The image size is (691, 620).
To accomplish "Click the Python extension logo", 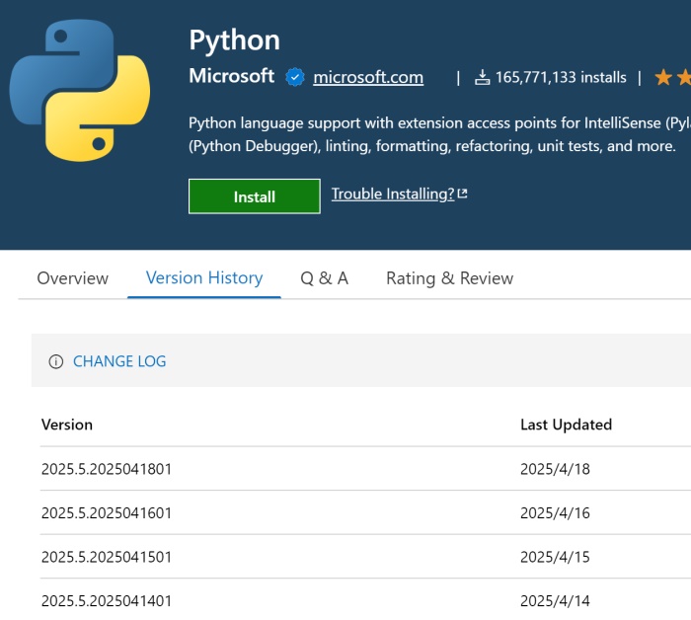I will [x=80, y=90].
